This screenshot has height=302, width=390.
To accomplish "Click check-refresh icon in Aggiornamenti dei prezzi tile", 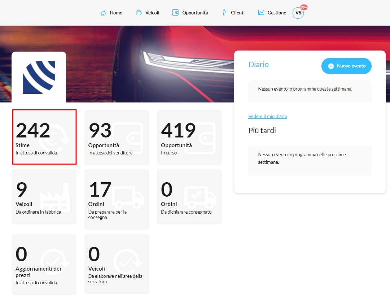I will point(55,262).
